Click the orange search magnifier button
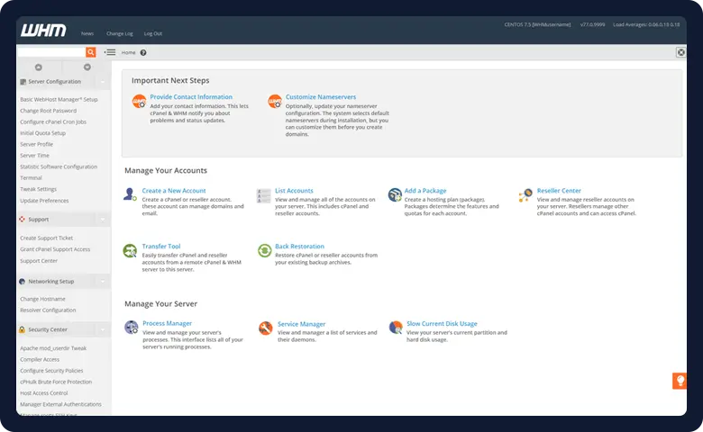 coord(90,52)
